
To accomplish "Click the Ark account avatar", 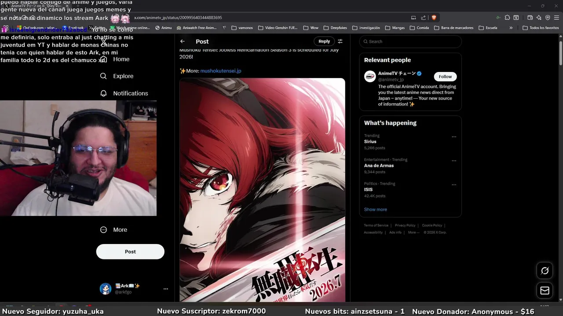I will 106,289.
